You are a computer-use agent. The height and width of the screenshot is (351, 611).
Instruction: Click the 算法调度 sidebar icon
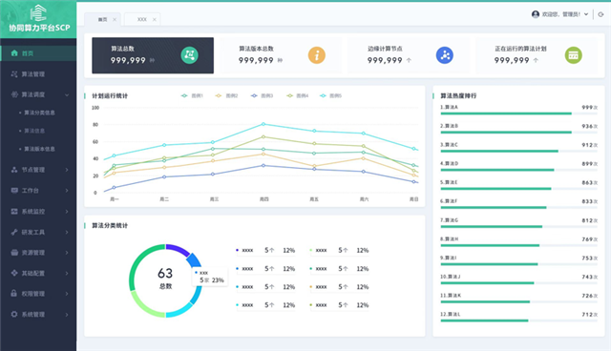[x=14, y=94]
